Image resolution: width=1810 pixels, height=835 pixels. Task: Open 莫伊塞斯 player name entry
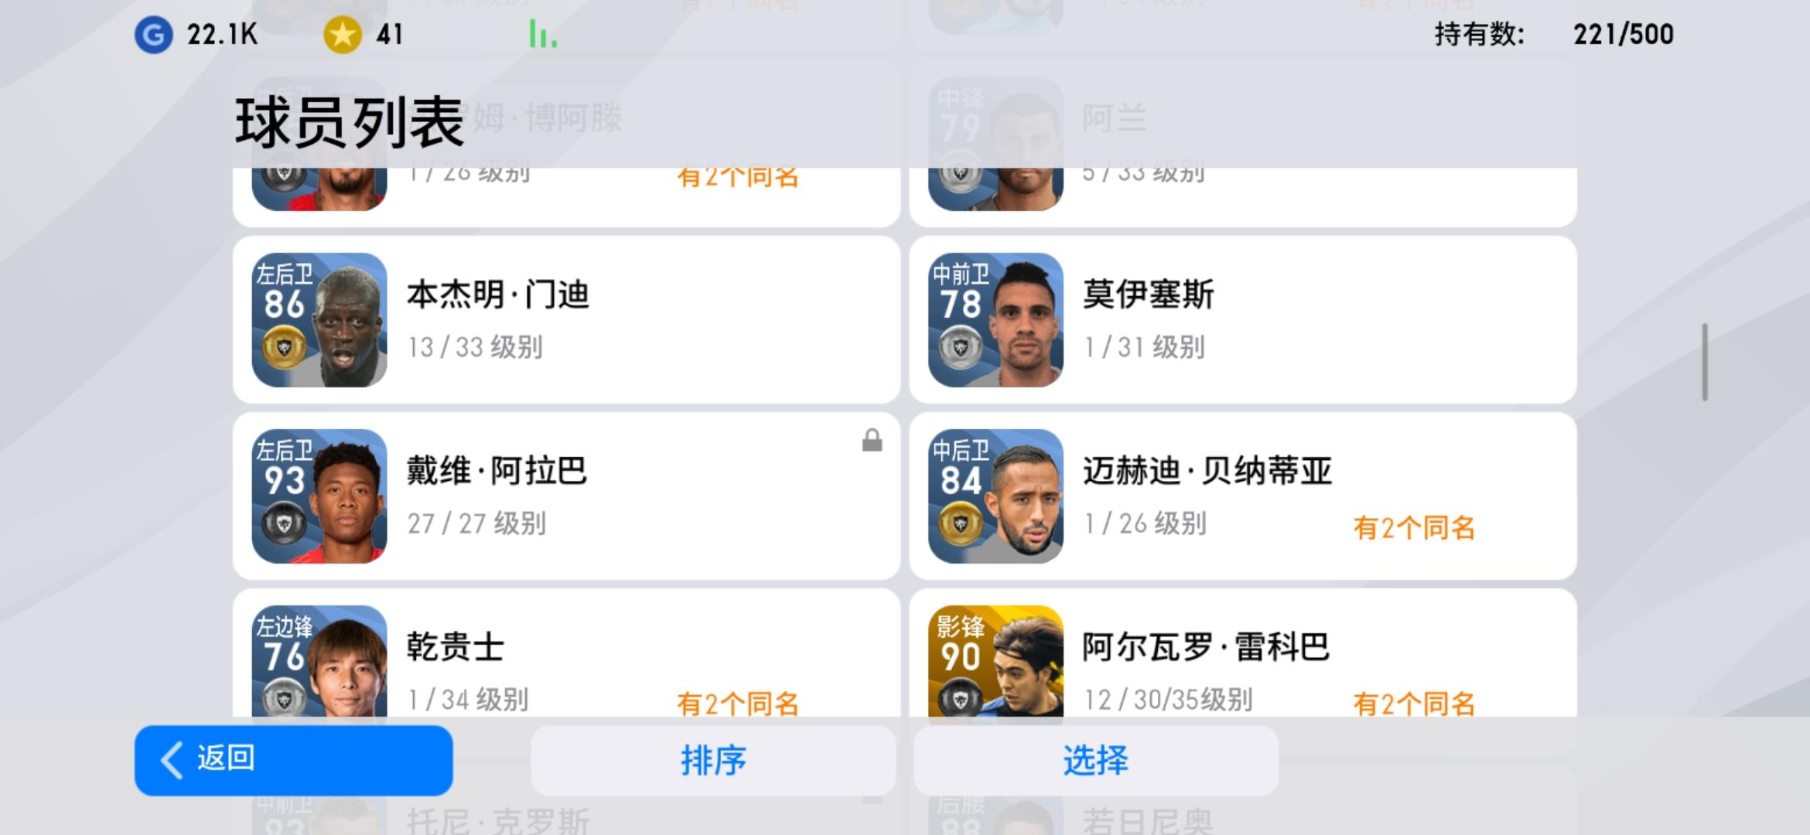1148,295
